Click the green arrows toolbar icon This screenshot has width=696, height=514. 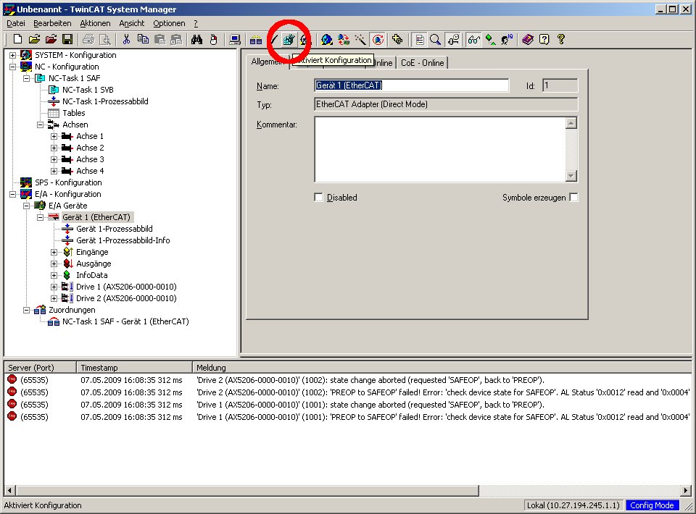pyautogui.click(x=491, y=39)
